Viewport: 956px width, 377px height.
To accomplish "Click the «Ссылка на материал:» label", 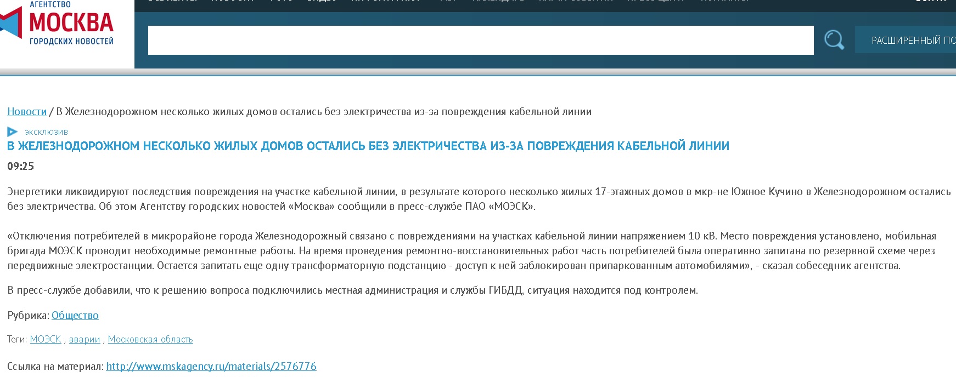I will point(55,367).
